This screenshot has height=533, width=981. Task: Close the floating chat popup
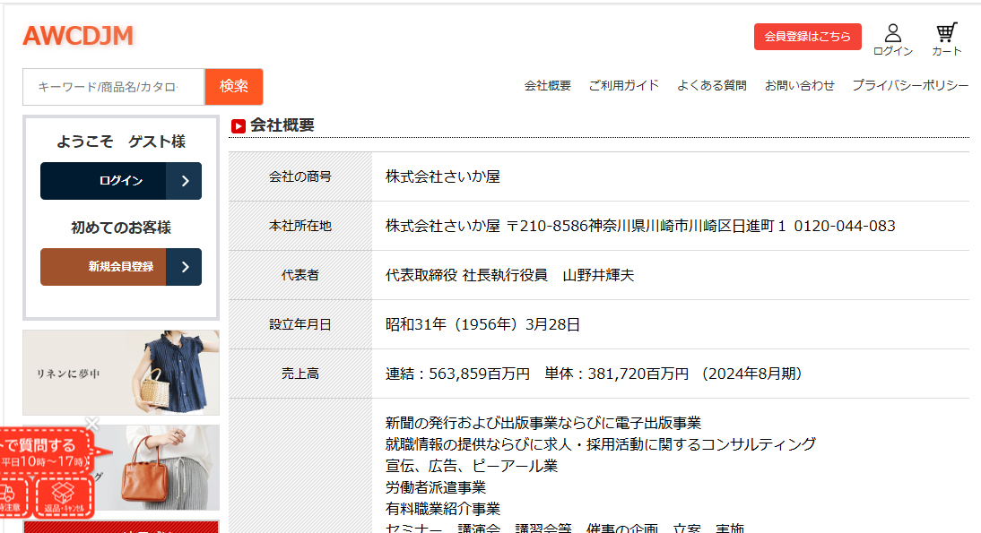(91, 423)
